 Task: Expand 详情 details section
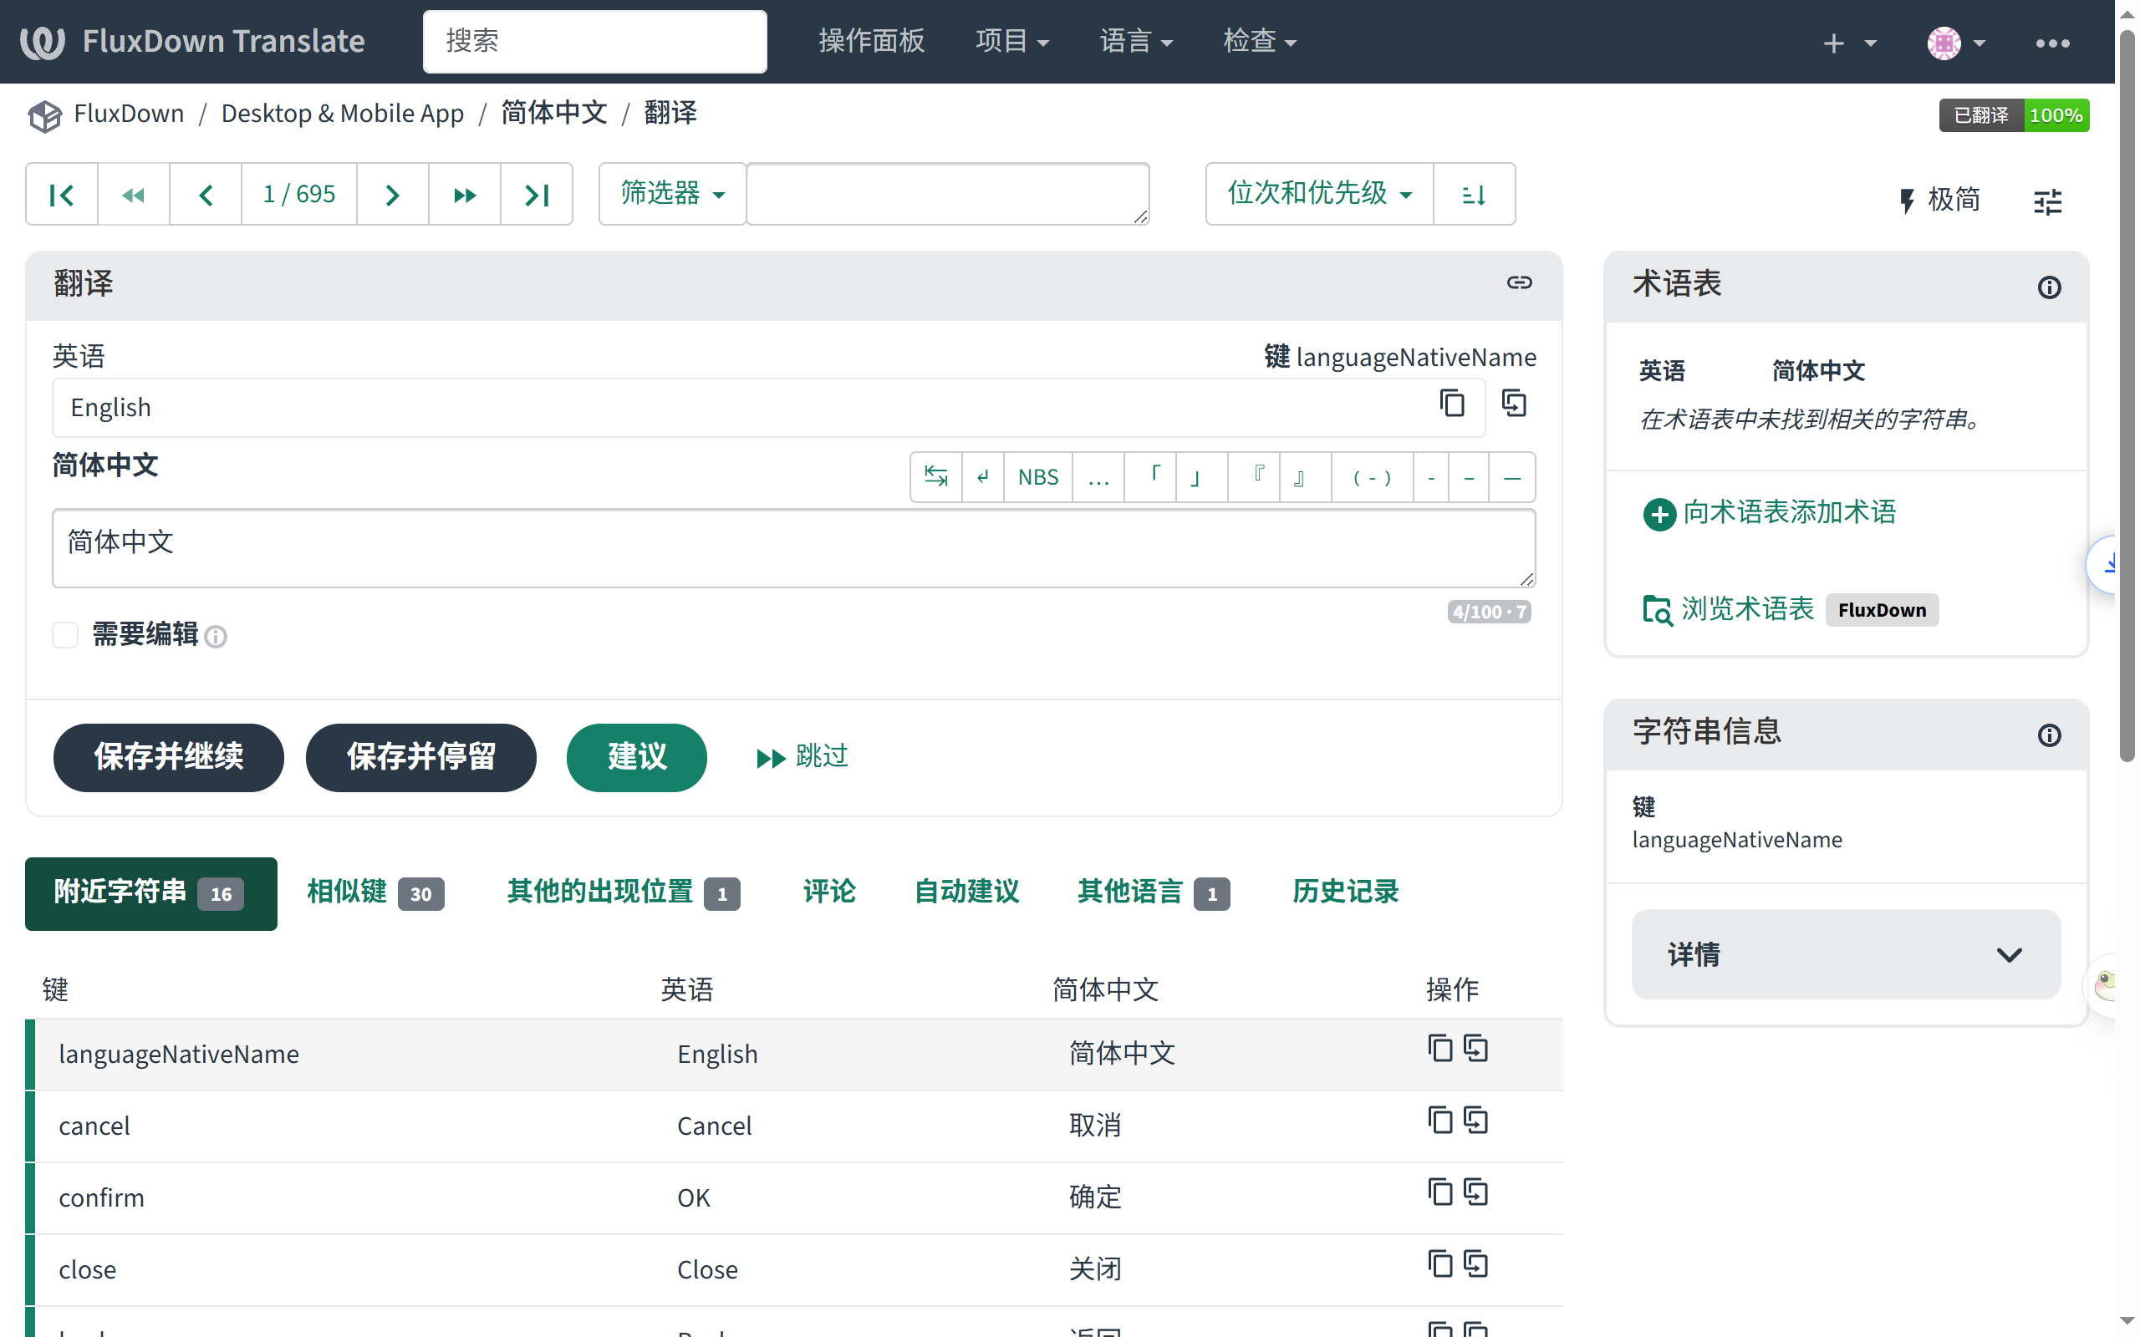click(x=1846, y=954)
